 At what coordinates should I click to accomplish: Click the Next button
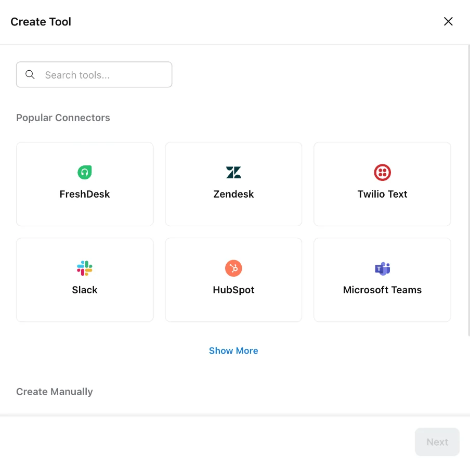437,442
